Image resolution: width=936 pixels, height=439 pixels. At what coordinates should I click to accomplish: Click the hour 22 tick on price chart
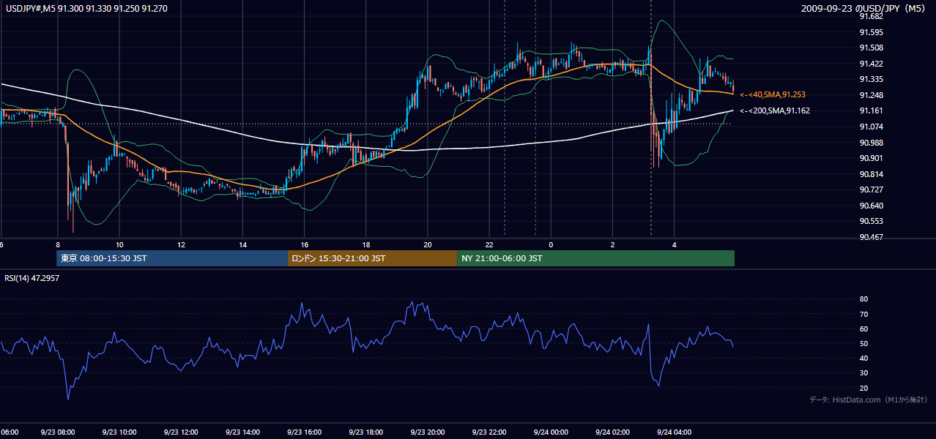[x=489, y=245]
